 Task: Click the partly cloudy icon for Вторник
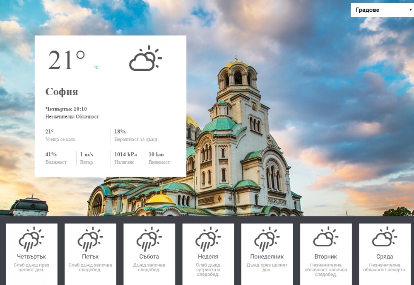(x=325, y=237)
